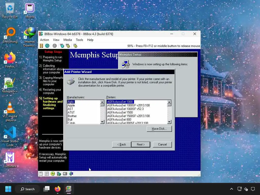The width and height of the screenshot is (260, 195).
Task: Click the Back button in wizard
Action: pyautogui.click(x=122, y=144)
